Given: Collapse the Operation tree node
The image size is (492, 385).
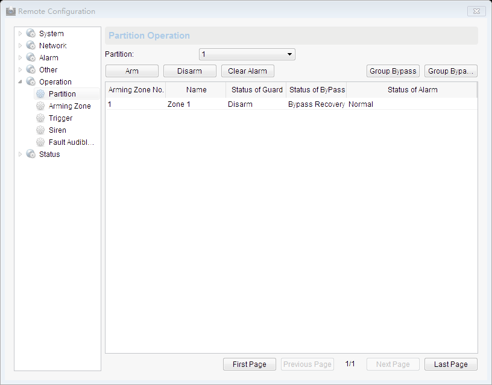Looking at the screenshot, I should tap(20, 81).
